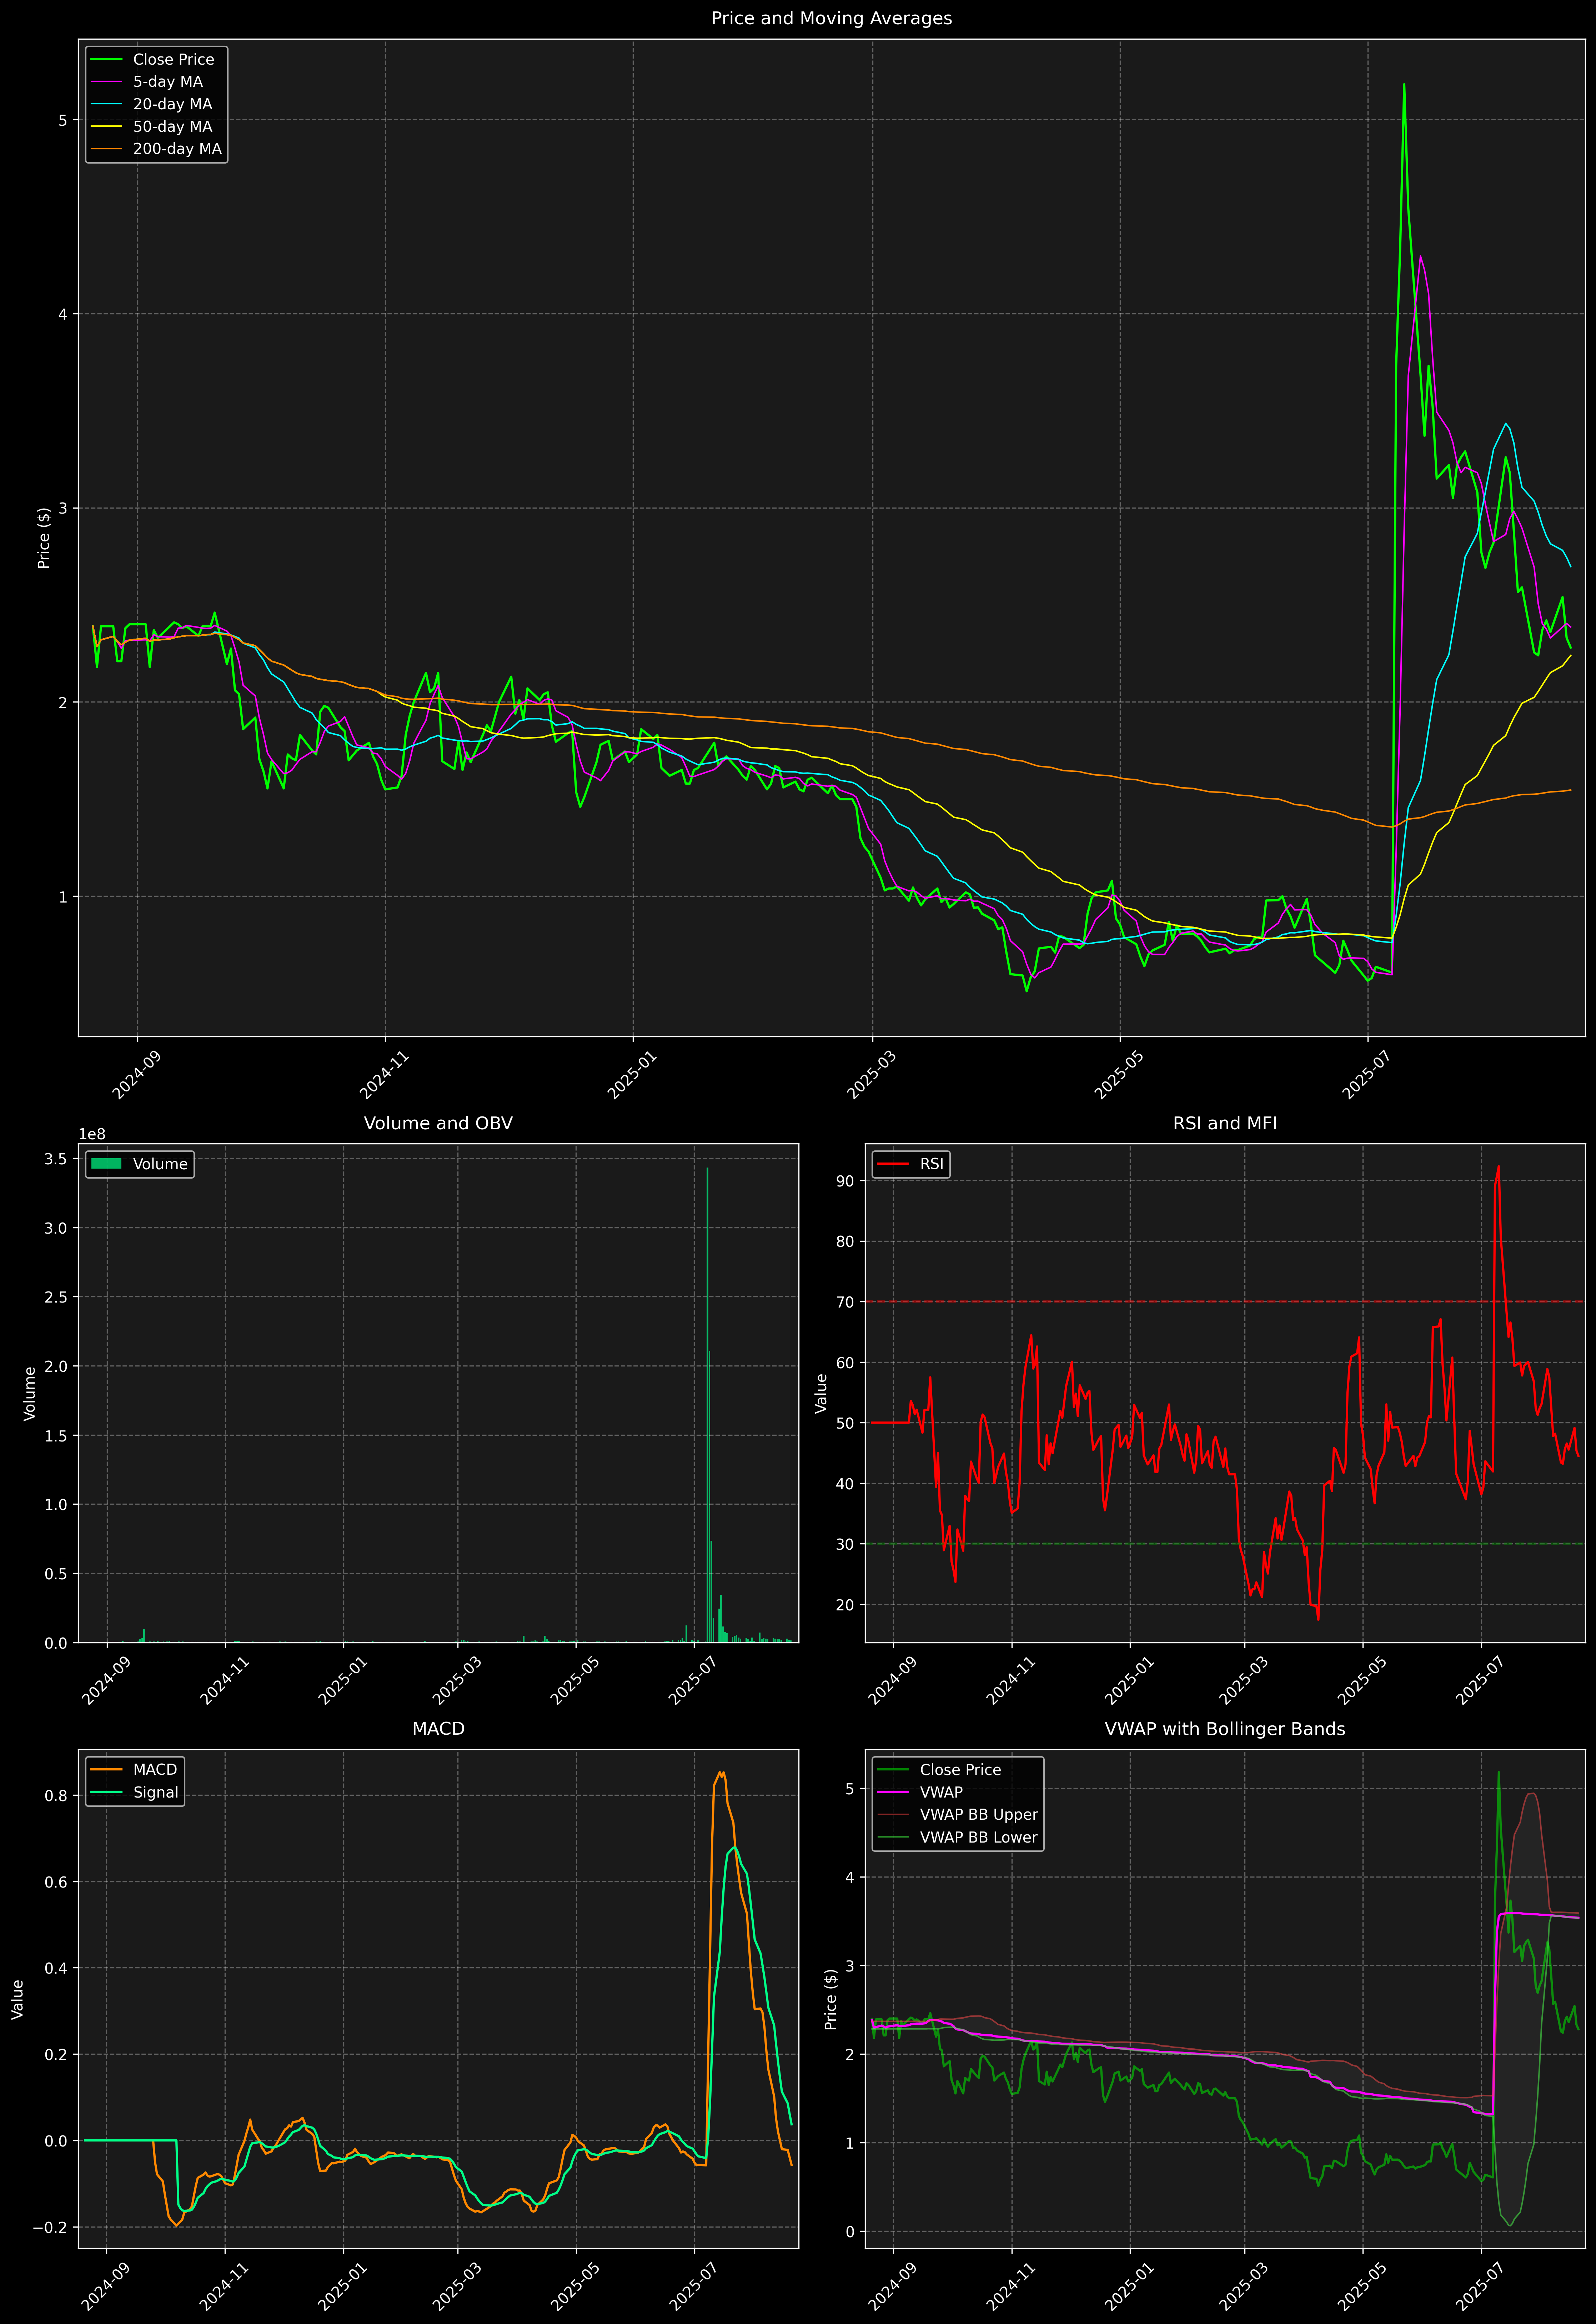
Task: Click the MACD legend label
Action: pos(155,1770)
